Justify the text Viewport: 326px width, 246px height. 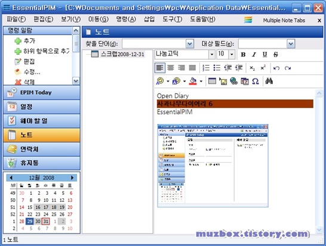coord(192,68)
